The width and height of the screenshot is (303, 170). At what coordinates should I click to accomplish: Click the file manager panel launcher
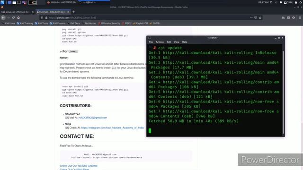[x=14, y=2]
